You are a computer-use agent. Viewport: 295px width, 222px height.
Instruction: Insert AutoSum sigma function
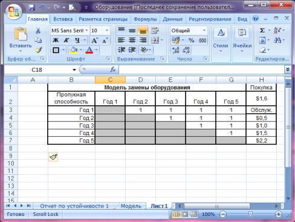click(x=262, y=31)
